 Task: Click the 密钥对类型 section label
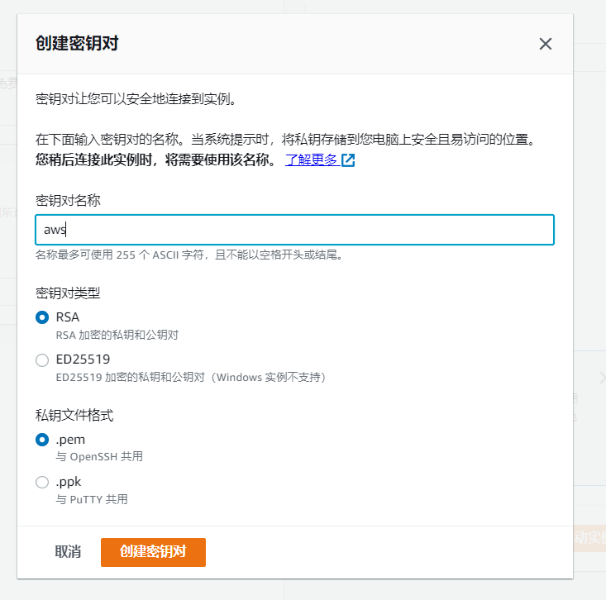click(x=68, y=293)
